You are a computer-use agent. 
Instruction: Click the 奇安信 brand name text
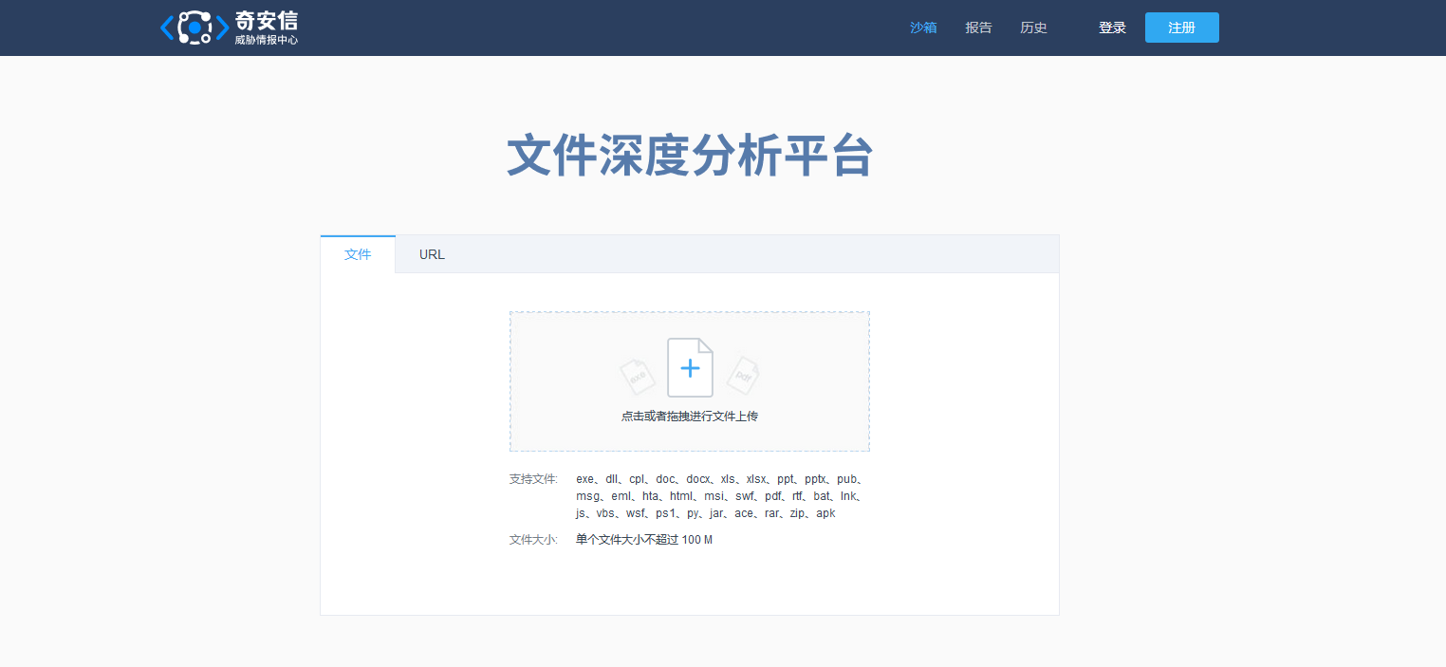(267, 21)
